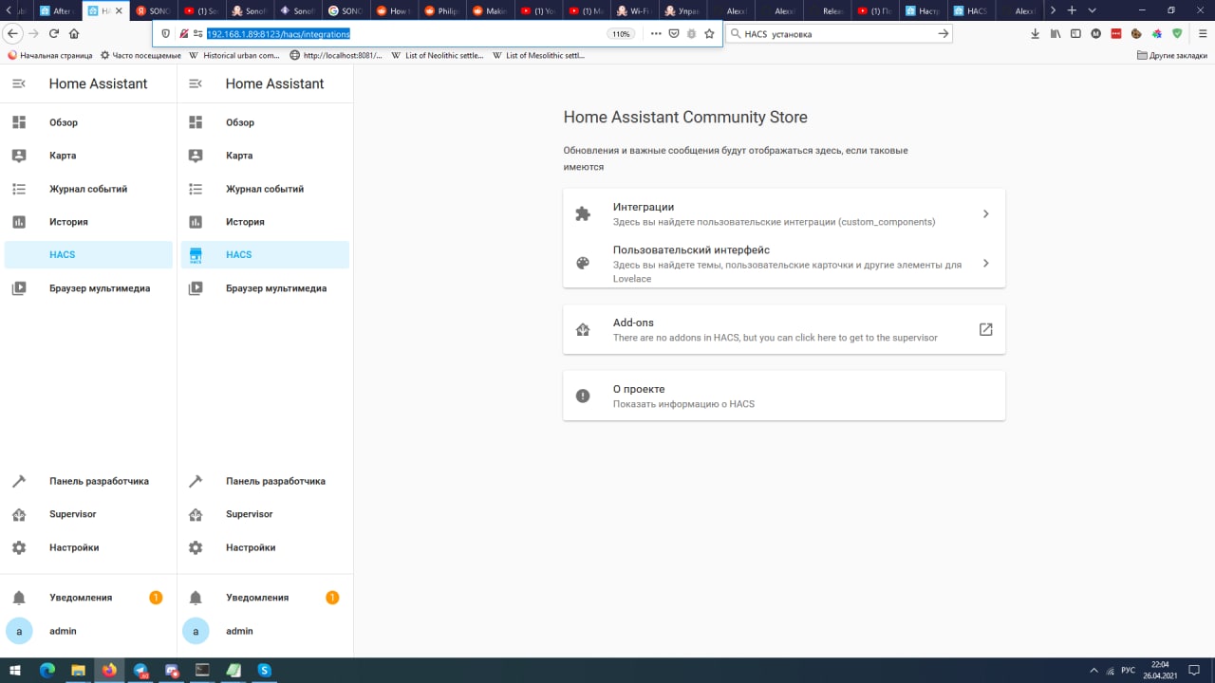Open the Firefox Downloads panel
The height and width of the screenshot is (683, 1215).
[x=1035, y=33]
